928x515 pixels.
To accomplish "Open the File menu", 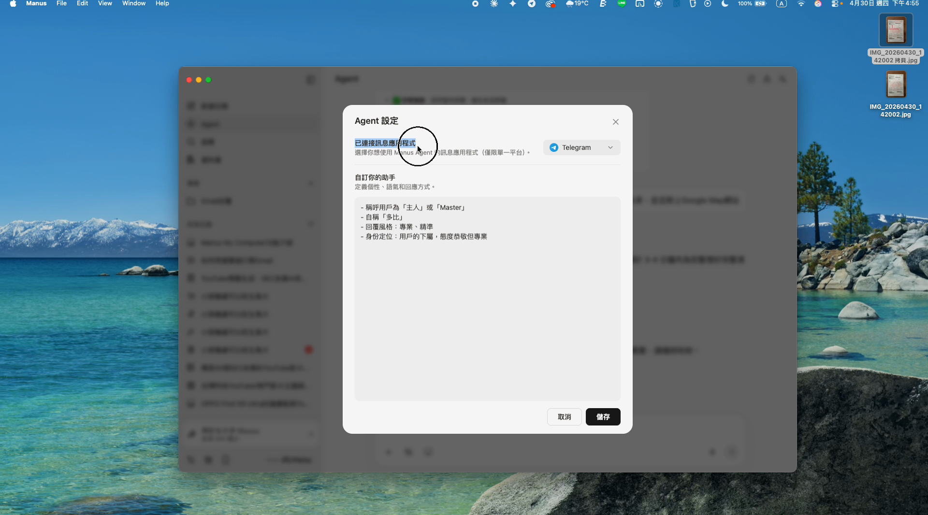I will (x=61, y=3).
